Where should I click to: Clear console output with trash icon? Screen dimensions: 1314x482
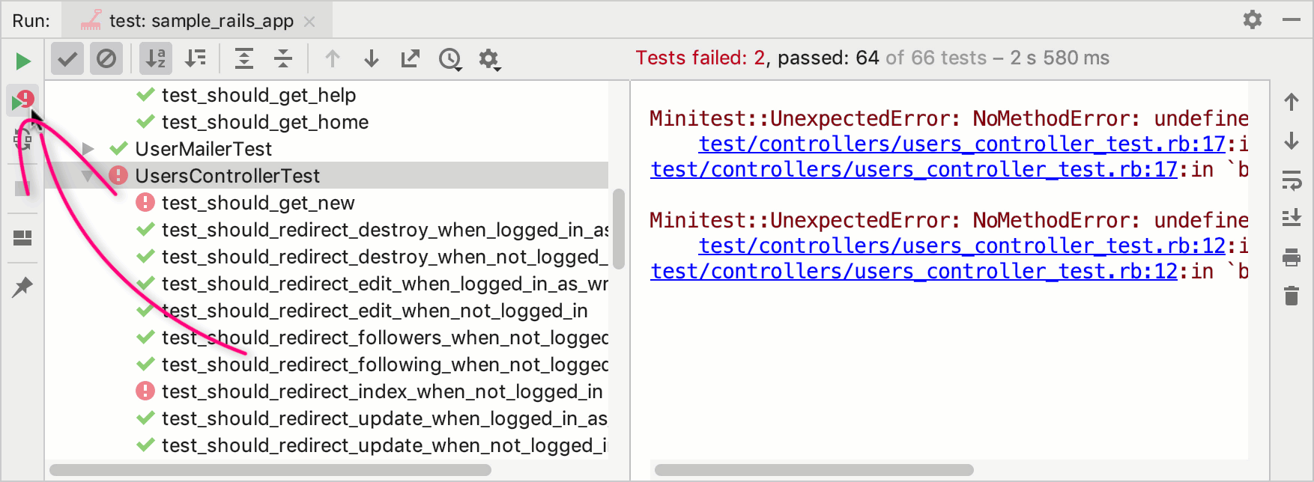click(x=1292, y=296)
